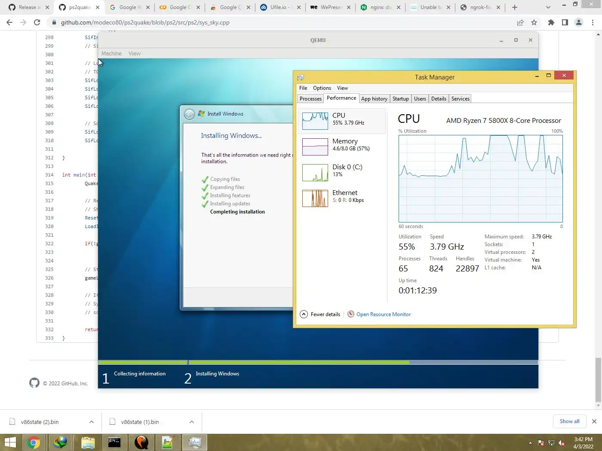Viewport: 602px width, 451px height.
Task: Click the muted volume tray icon
Action: coord(562,443)
